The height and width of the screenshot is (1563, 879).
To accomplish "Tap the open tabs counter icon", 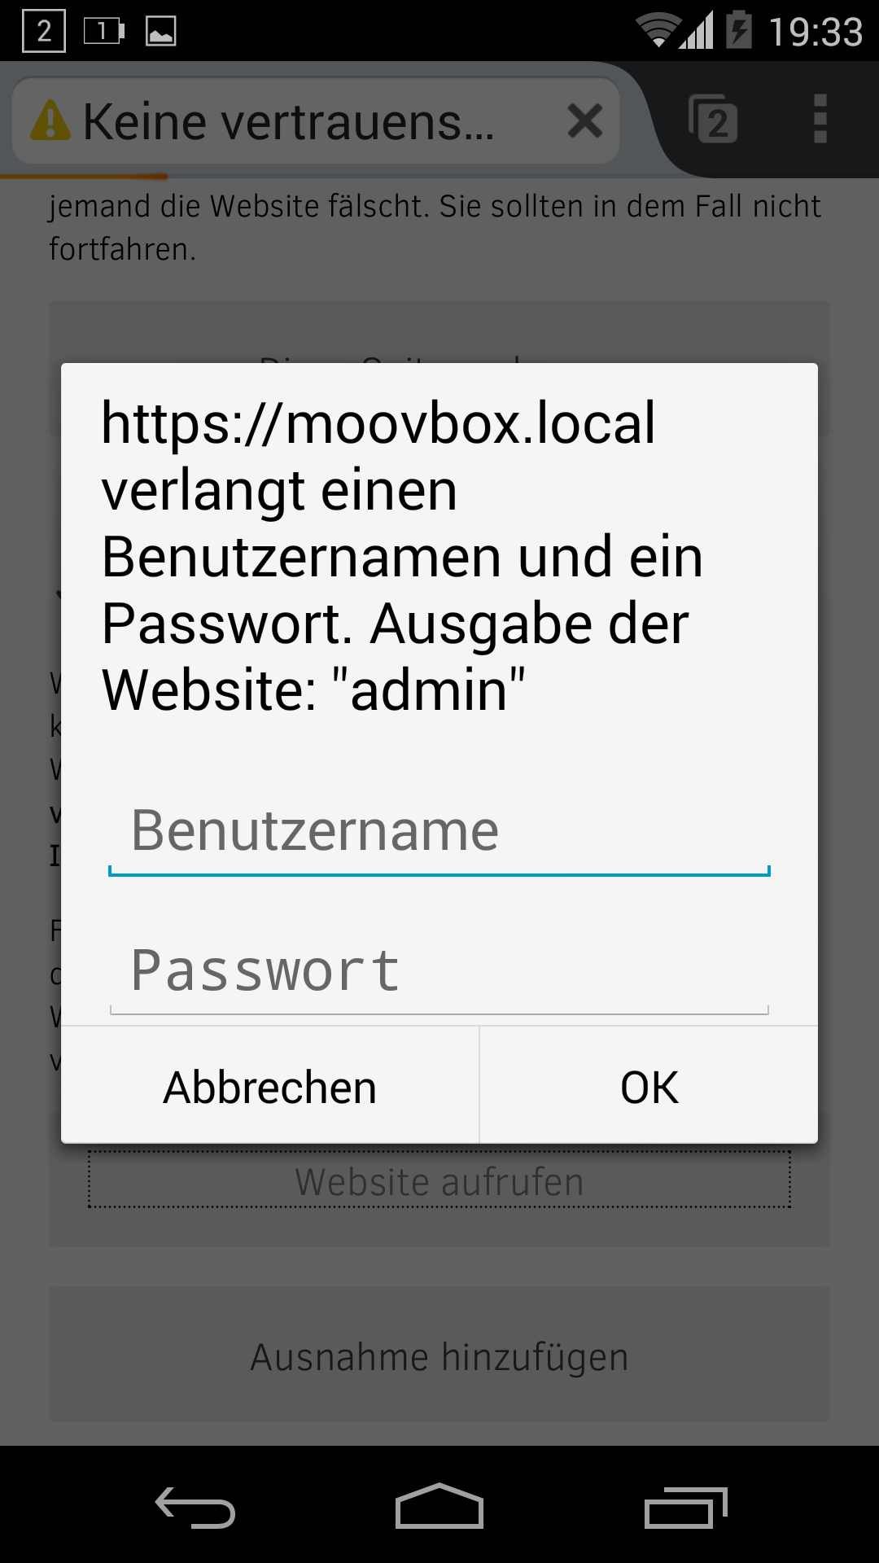I will click(x=713, y=120).
